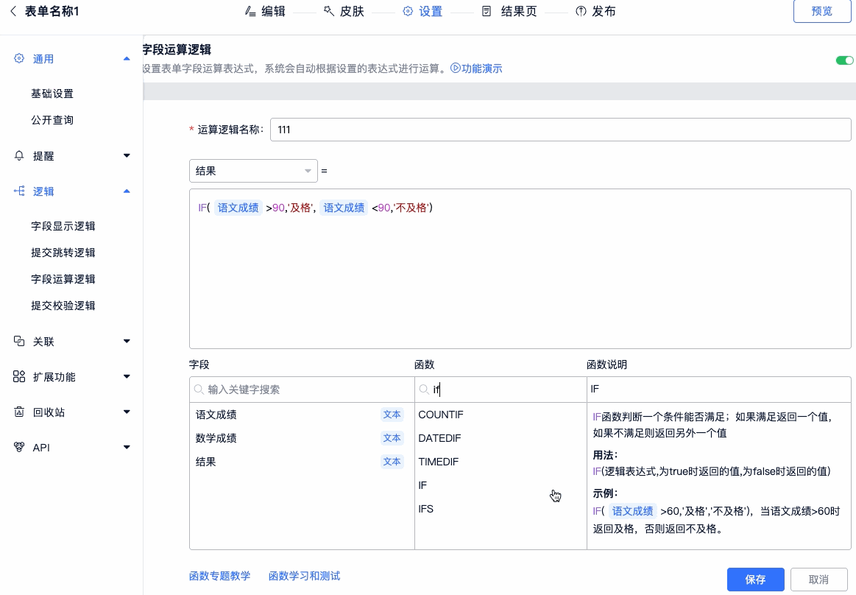Expand the 提醒 section arrow
Screen dimensions: 856x595
[127, 156]
